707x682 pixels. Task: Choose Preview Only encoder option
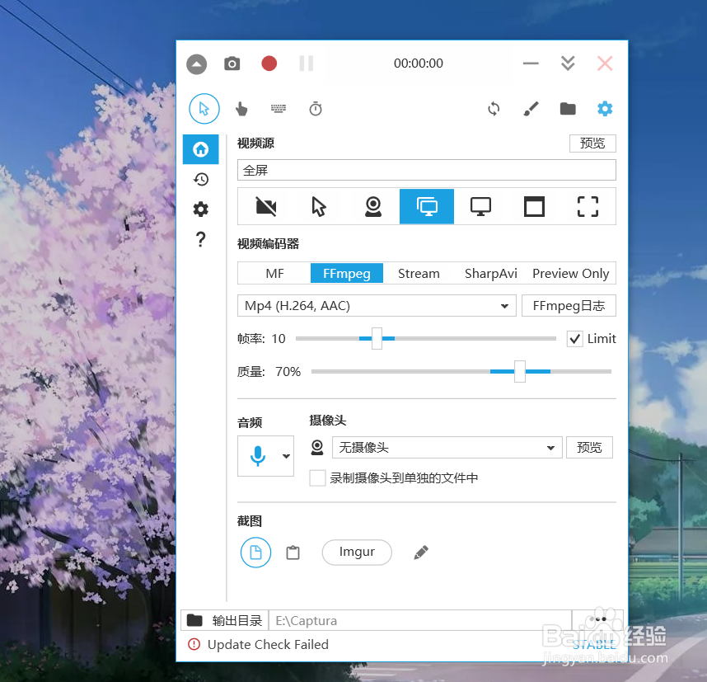570,274
